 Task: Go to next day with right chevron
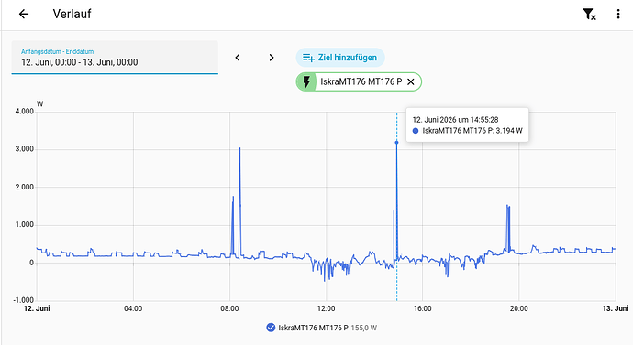pos(272,58)
